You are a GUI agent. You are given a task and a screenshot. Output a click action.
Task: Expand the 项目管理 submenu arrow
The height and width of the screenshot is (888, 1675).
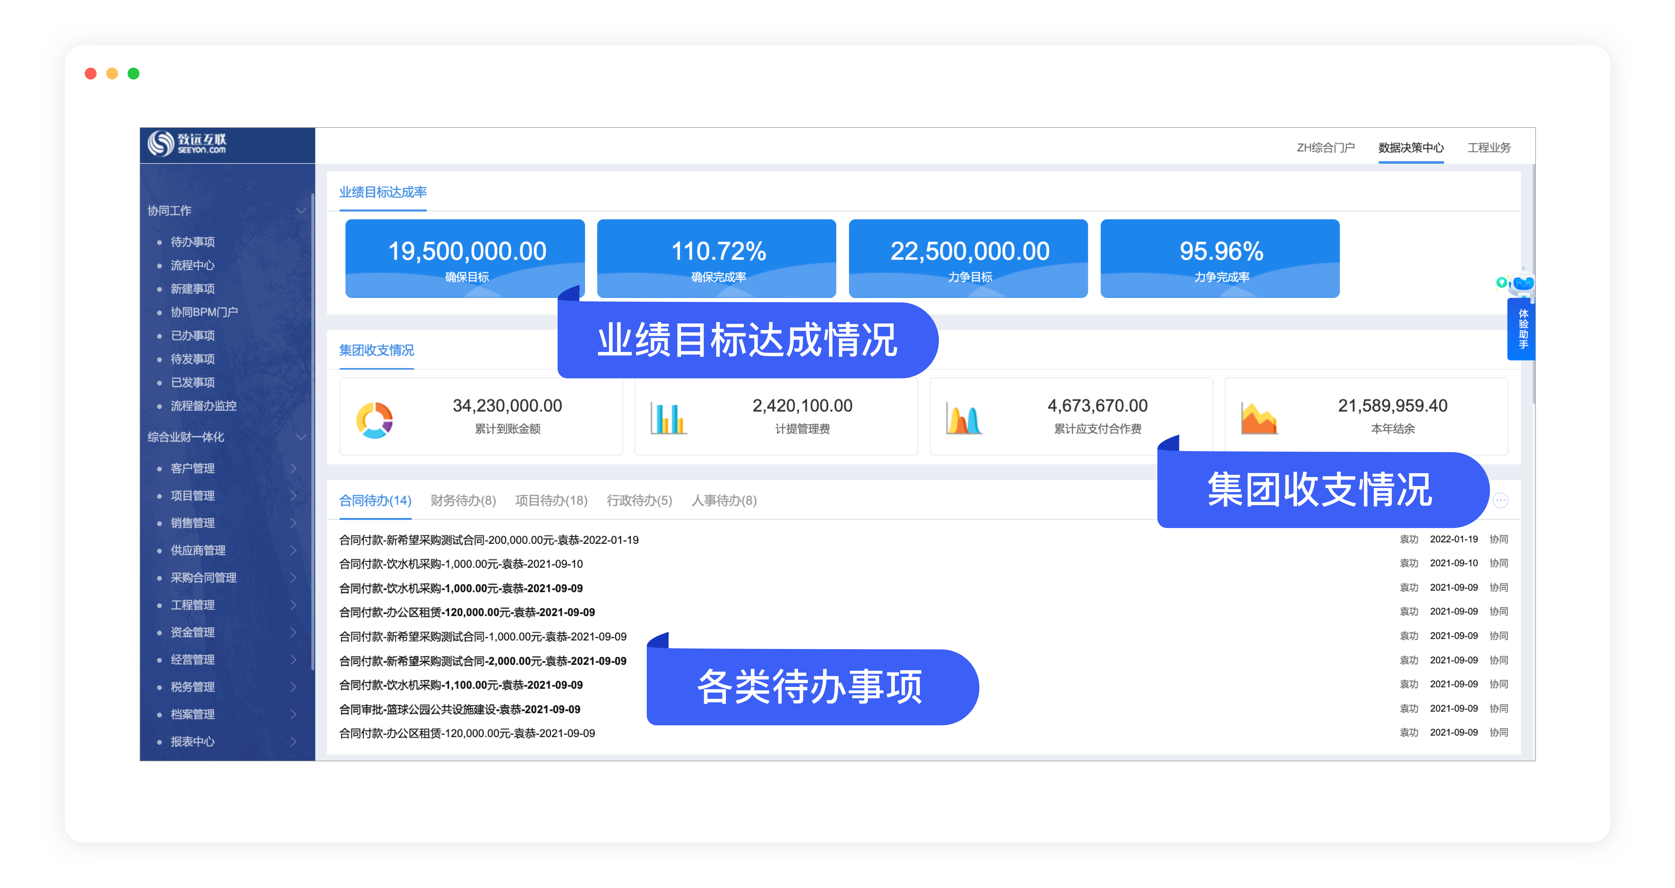[x=293, y=495]
